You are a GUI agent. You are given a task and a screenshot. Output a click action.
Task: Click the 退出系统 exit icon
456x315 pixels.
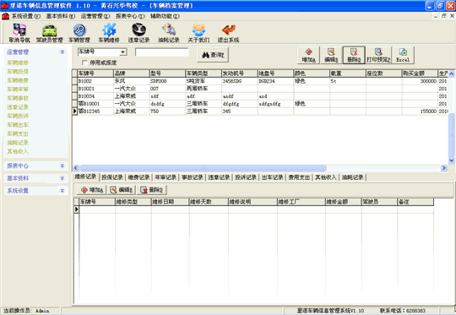(x=228, y=33)
